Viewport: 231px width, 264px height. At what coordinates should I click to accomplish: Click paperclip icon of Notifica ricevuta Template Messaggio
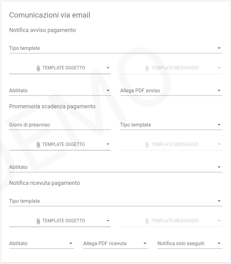coord(147,221)
